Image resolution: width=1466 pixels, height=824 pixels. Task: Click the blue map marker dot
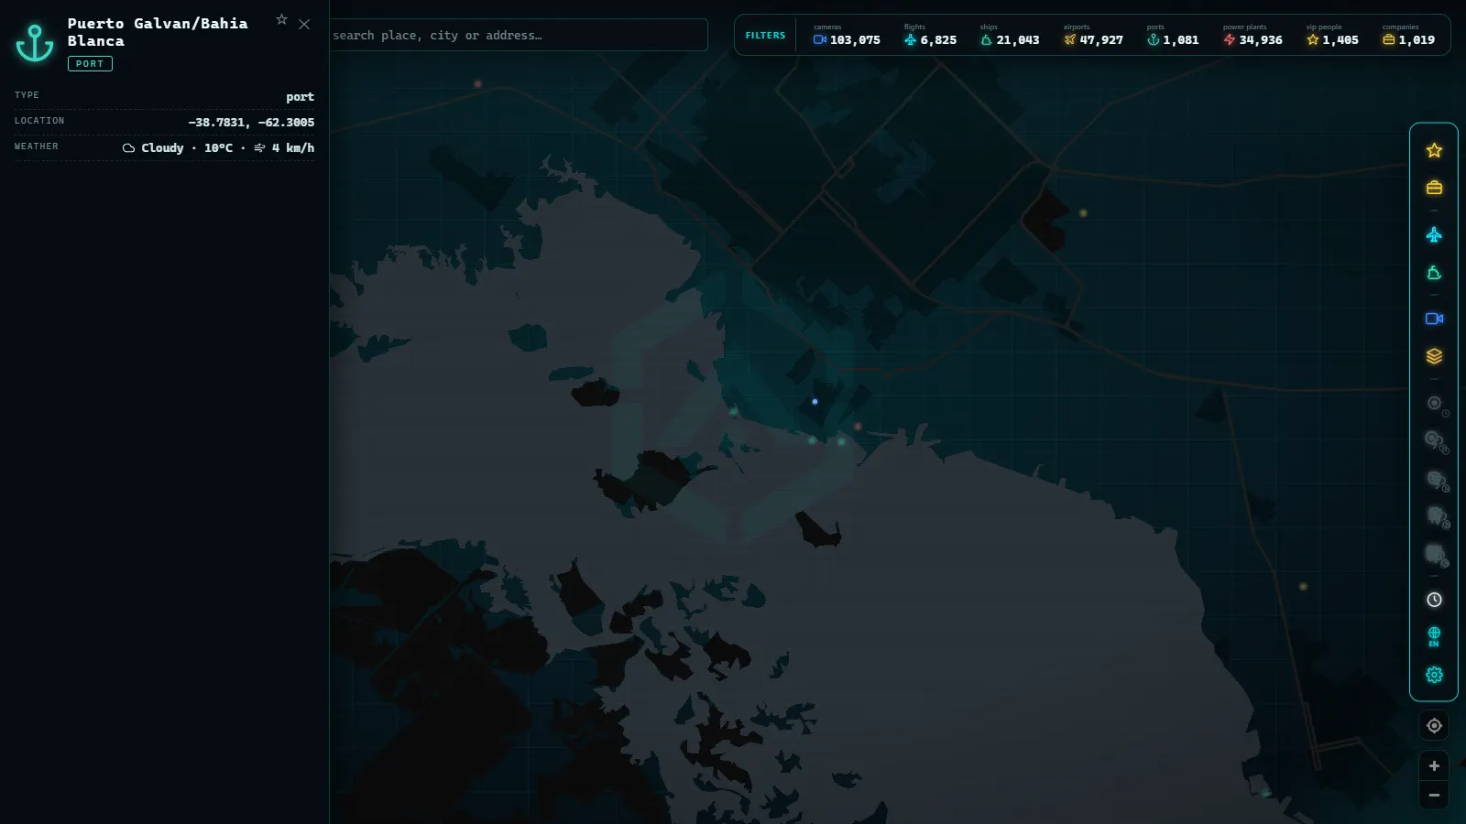[815, 402]
